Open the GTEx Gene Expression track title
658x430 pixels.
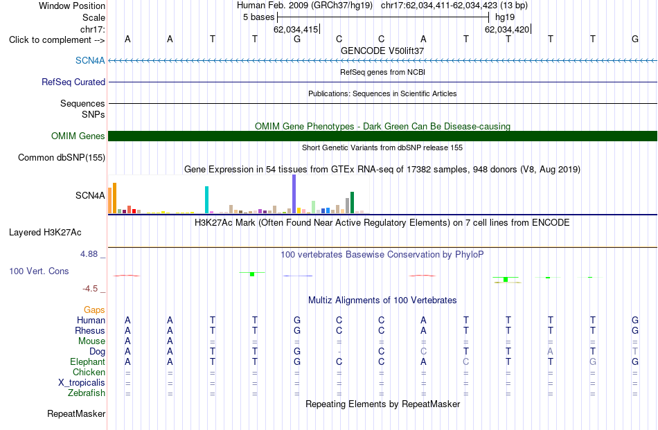(x=382, y=170)
